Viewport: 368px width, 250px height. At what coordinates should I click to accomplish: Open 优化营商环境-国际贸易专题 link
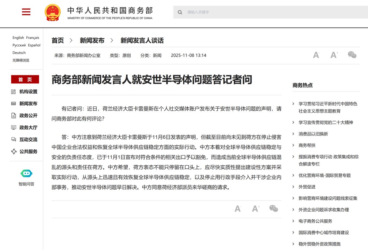click(325, 175)
